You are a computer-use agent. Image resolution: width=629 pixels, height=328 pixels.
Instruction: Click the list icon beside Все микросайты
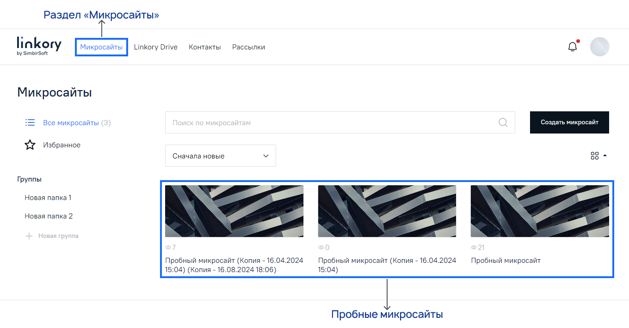pos(30,122)
